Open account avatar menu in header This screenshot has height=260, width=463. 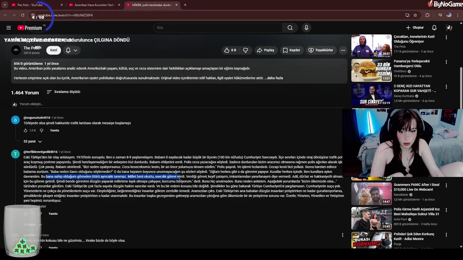click(x=449, y=28)
